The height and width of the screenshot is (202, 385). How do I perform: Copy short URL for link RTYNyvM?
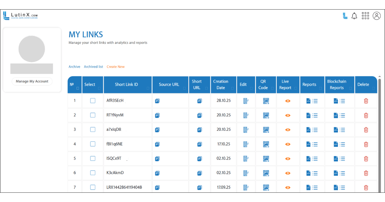click(x=200, y=115)
